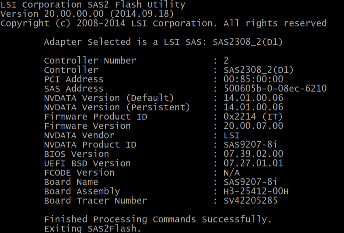344x233 pixels.
Task: Click the "Board Name" label
Action: tap(71, 182)
